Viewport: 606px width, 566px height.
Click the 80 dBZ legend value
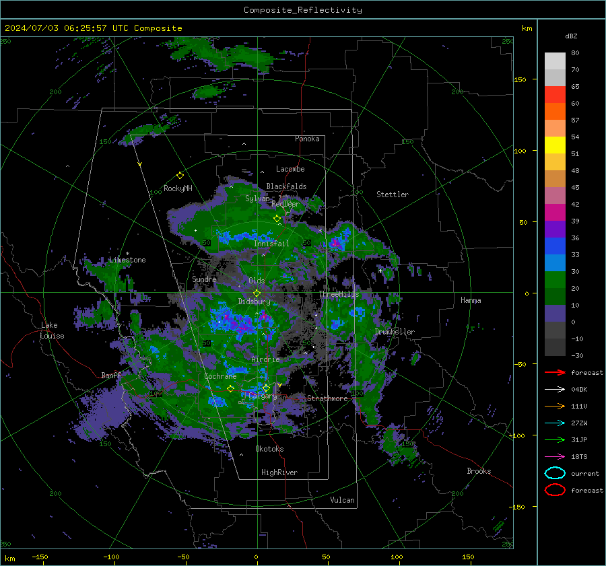(575, 53)
